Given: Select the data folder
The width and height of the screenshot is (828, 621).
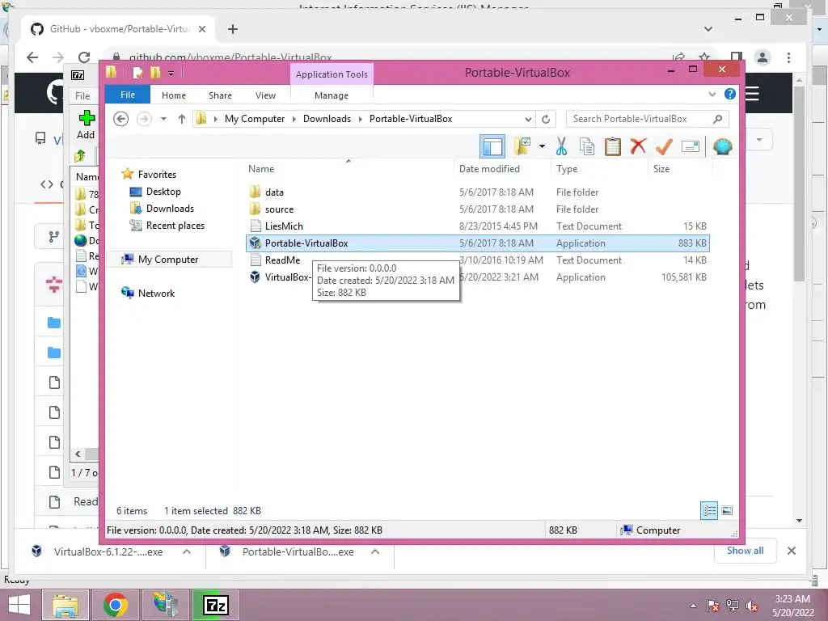Looking at the screenshot, I should 274,192.
